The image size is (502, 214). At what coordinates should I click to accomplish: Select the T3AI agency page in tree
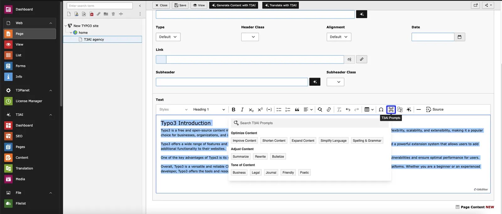point(102,39)
